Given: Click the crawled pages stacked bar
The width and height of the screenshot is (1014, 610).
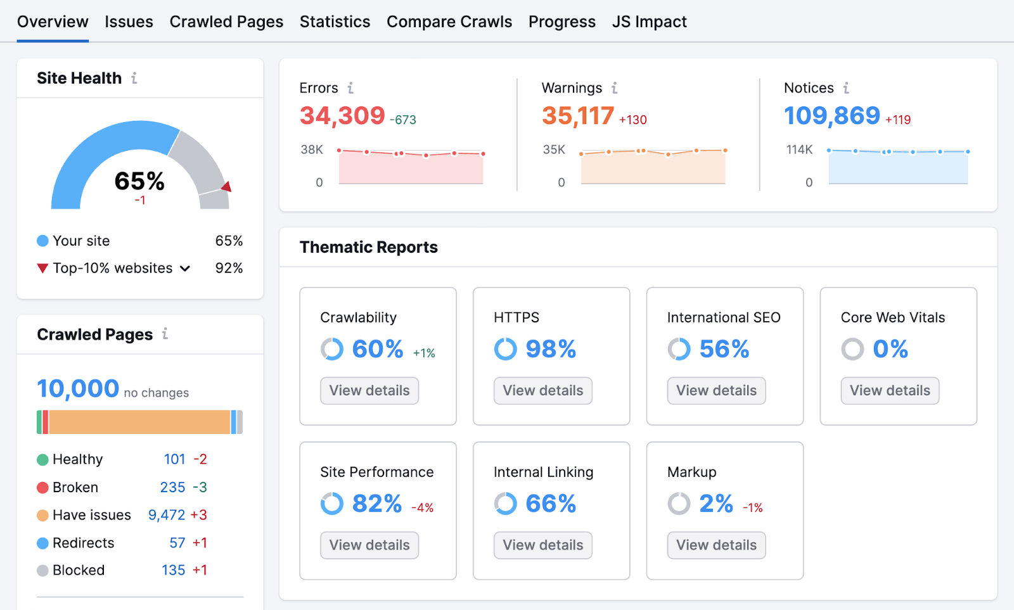Looking at the screenshot, I should [x=139, y=421].
